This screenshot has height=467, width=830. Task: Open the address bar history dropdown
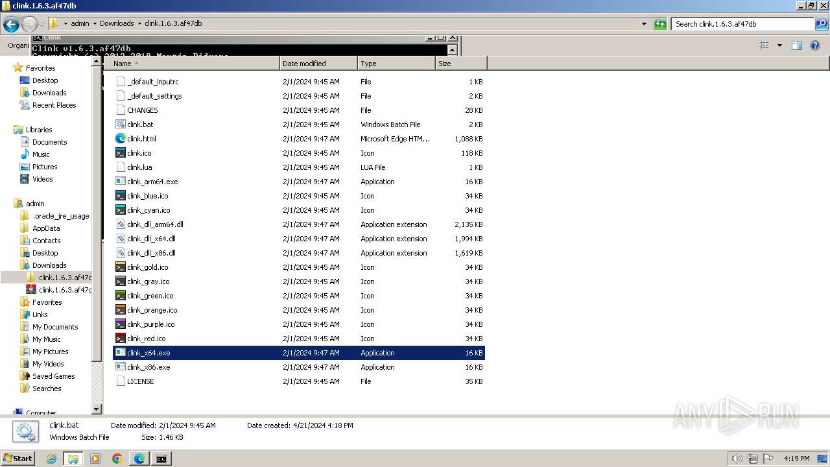pyautogui.click(x=644, y=24)
